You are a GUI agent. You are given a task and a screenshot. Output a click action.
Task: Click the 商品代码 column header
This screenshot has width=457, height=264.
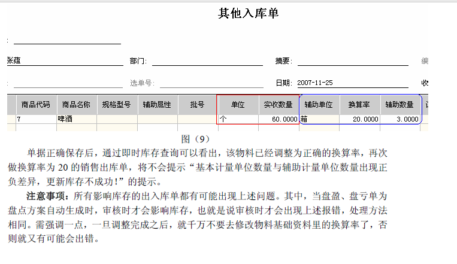coord(36,105)
